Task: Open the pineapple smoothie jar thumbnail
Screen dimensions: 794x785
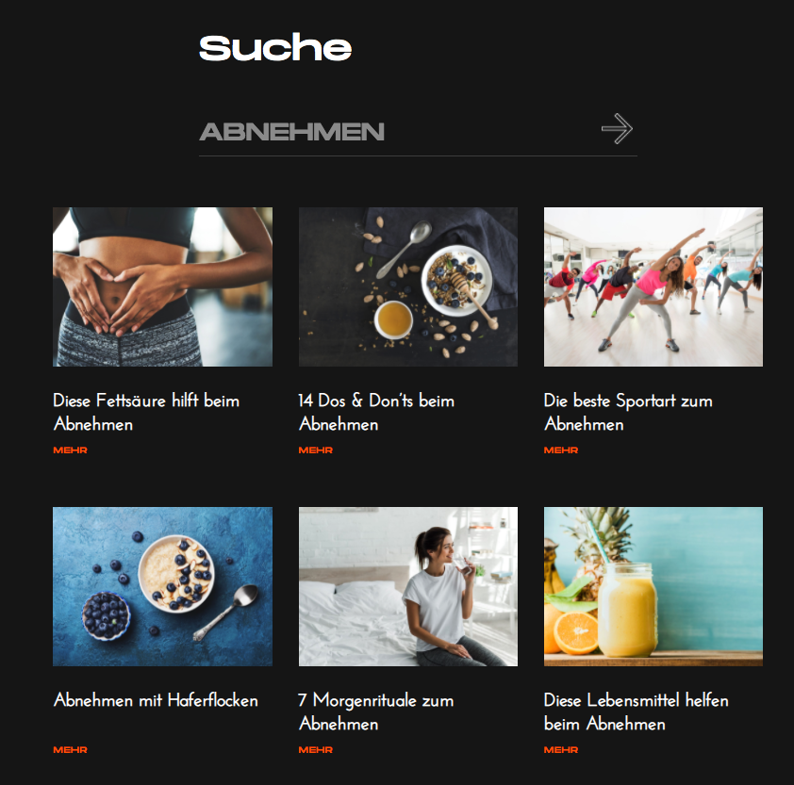Action: (x=653, y=586)
